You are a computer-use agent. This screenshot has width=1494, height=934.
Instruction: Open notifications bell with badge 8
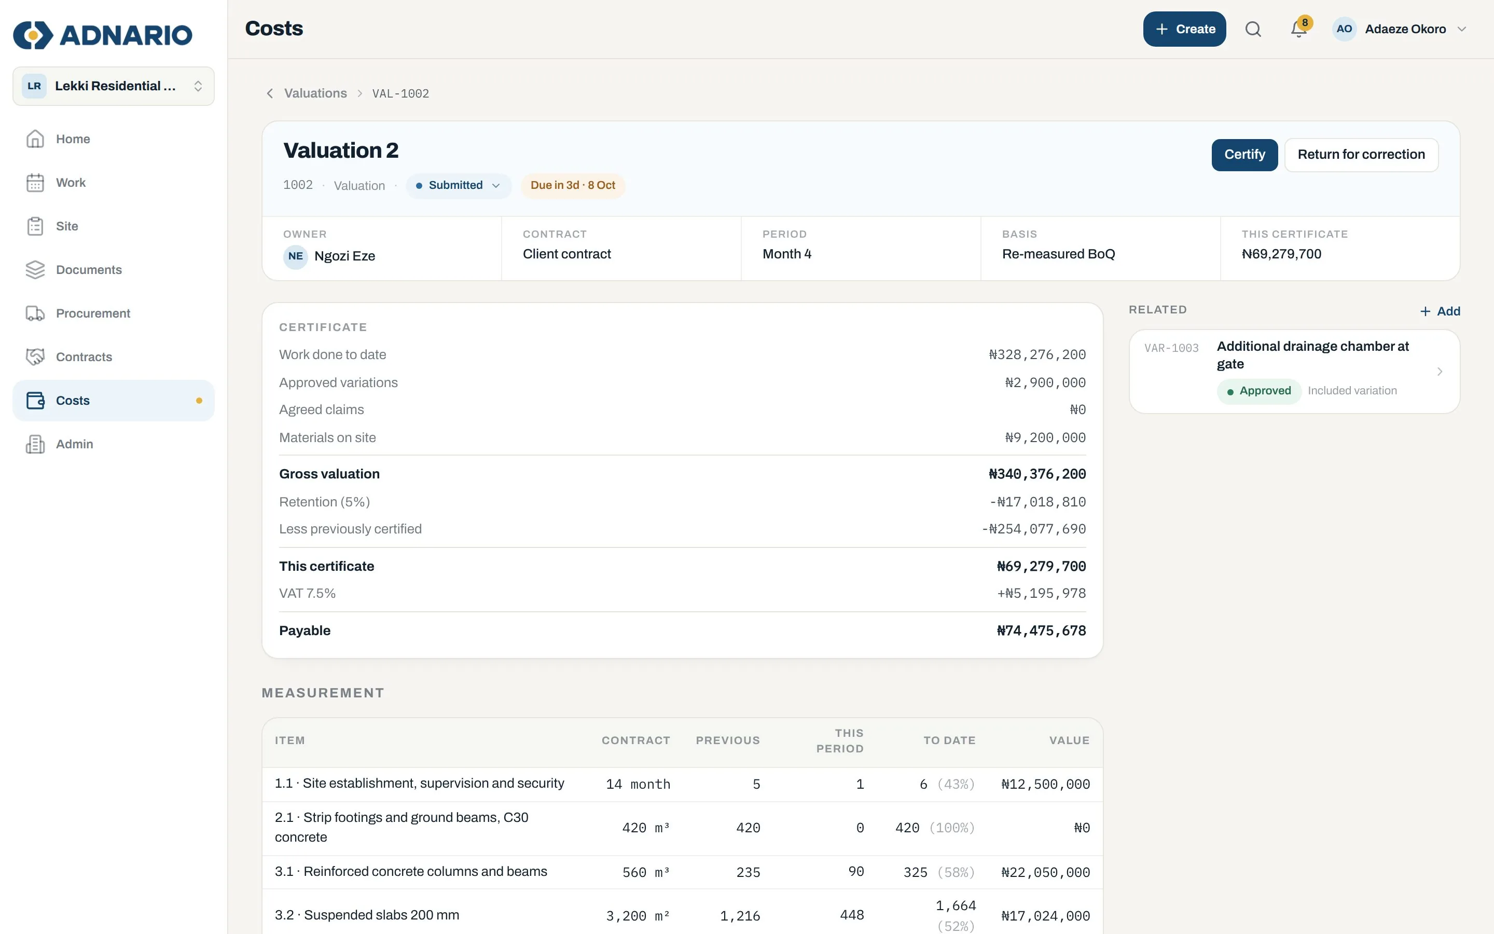1299,29
